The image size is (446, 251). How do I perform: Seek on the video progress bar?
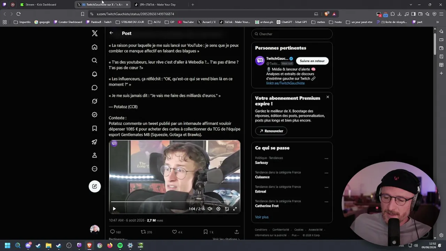tap(175, 202)
